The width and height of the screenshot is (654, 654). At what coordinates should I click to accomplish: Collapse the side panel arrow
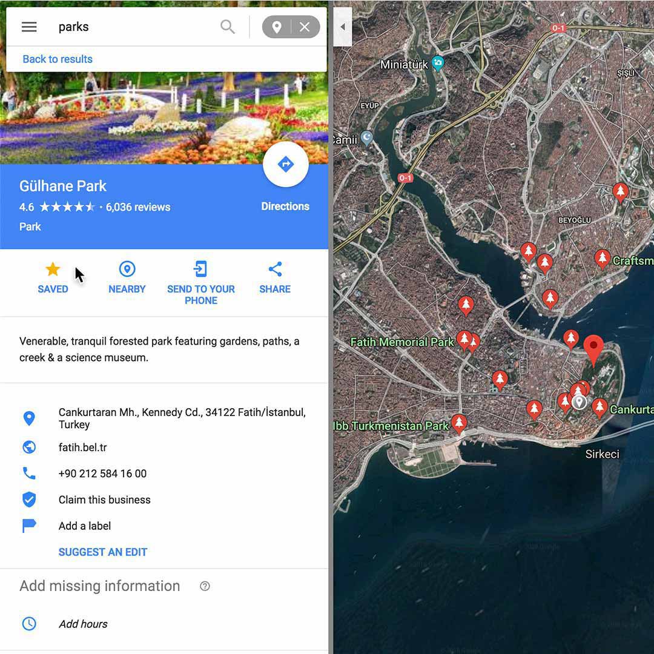pos(343,27)
